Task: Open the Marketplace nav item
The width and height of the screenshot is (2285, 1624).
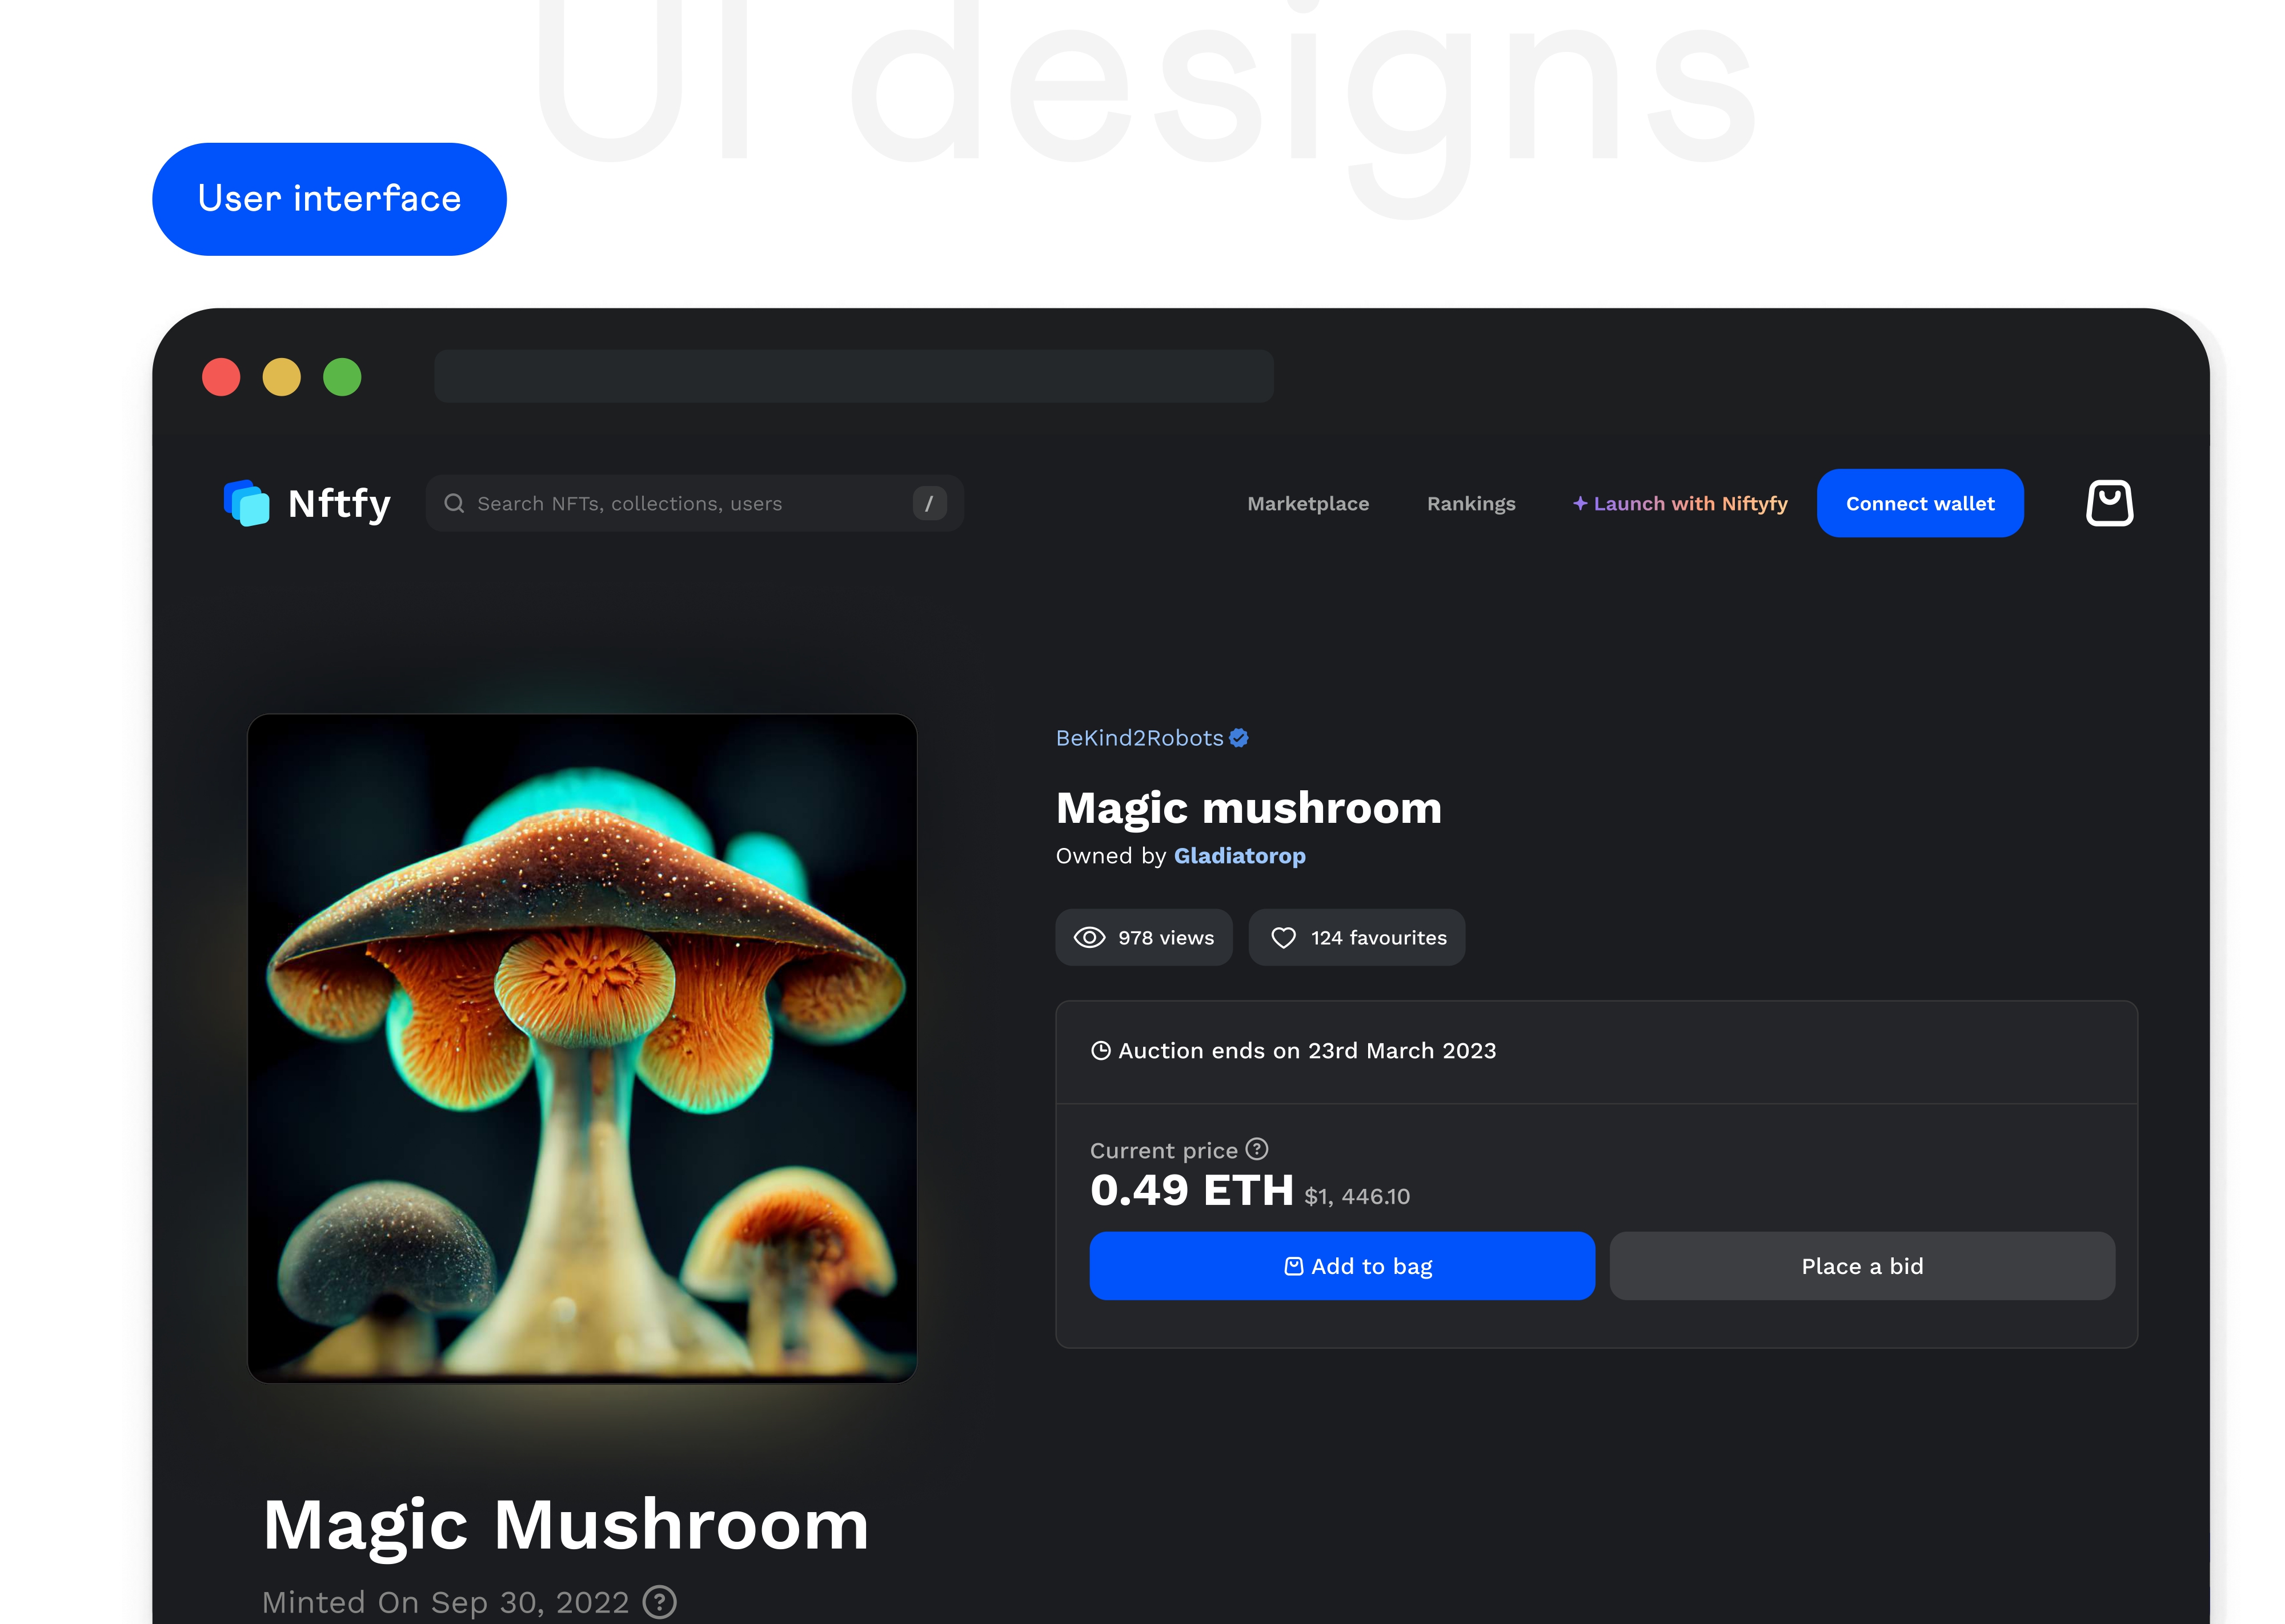Action: 1308,504
